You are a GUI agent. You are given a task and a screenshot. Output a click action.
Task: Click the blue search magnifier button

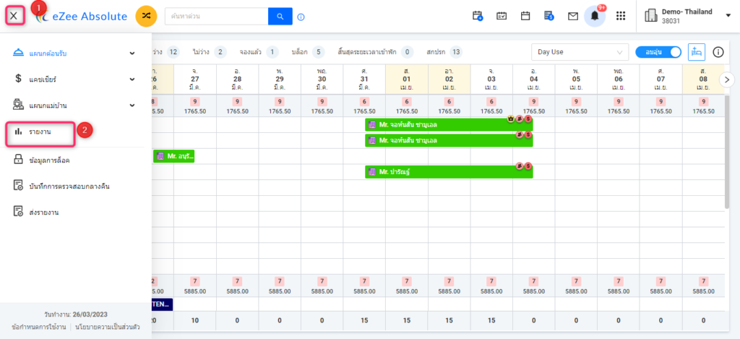point(280,17)
